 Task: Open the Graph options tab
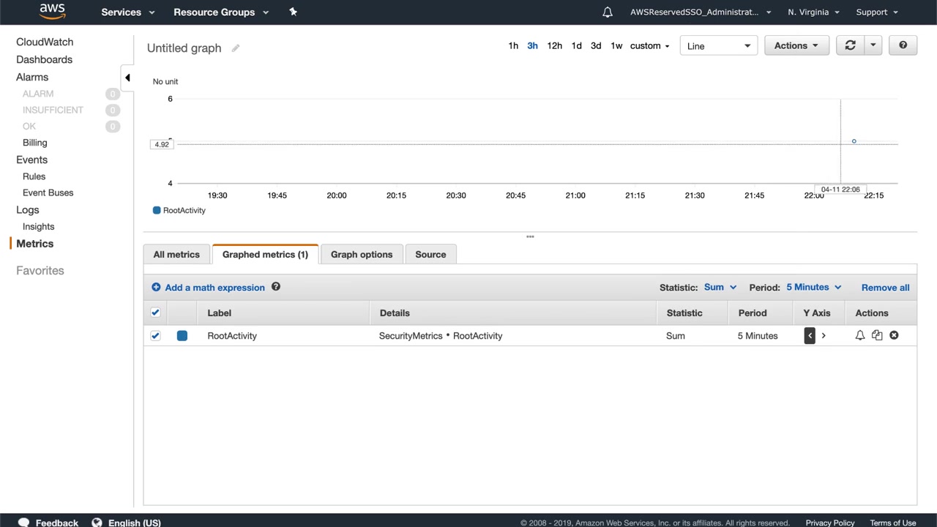[362, 255]
